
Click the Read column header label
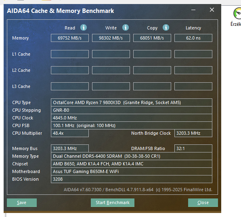pos(70,28)
